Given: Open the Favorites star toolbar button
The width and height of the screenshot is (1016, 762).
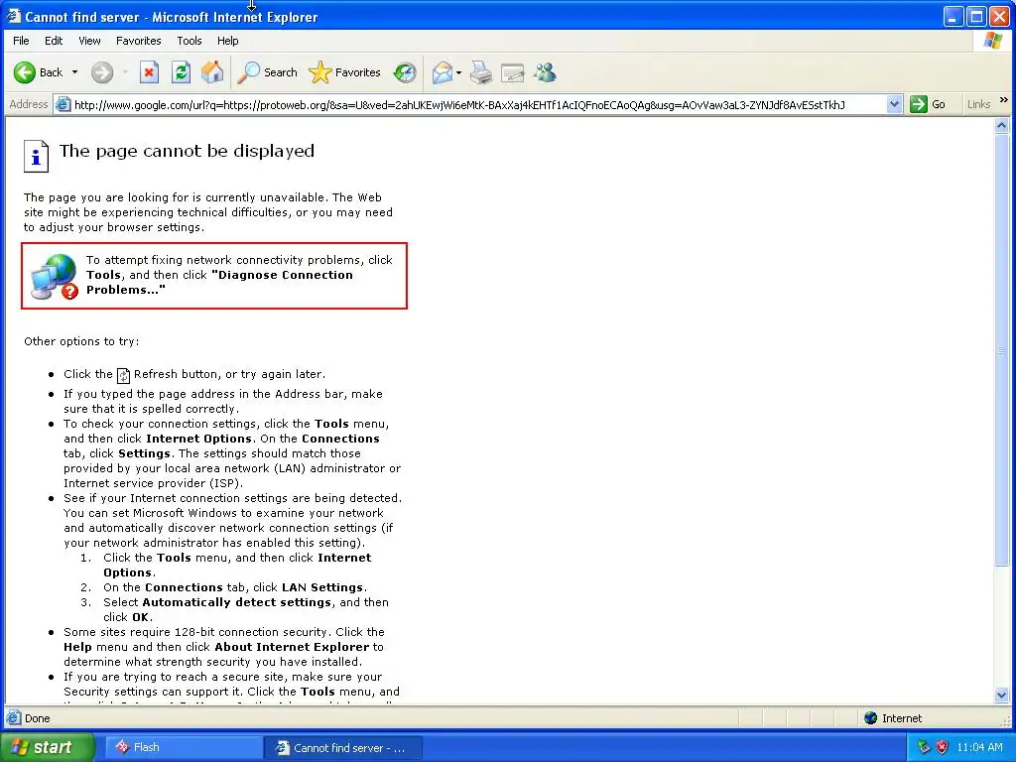Looking at the screenshot, I should pos(344,72).
